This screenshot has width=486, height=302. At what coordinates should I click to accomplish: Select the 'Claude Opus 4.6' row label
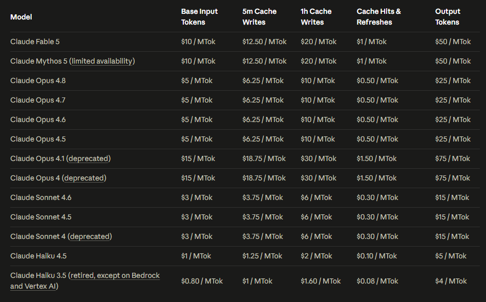coord(38,119)
